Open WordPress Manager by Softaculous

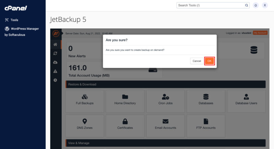(22, 32)
